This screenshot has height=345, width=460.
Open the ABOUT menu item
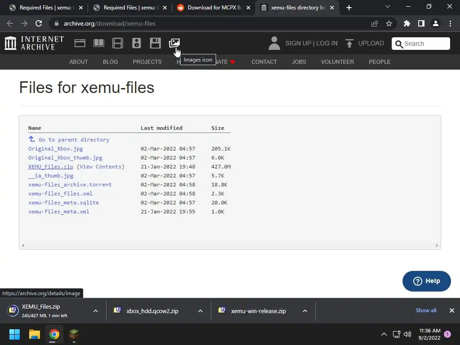79,62
